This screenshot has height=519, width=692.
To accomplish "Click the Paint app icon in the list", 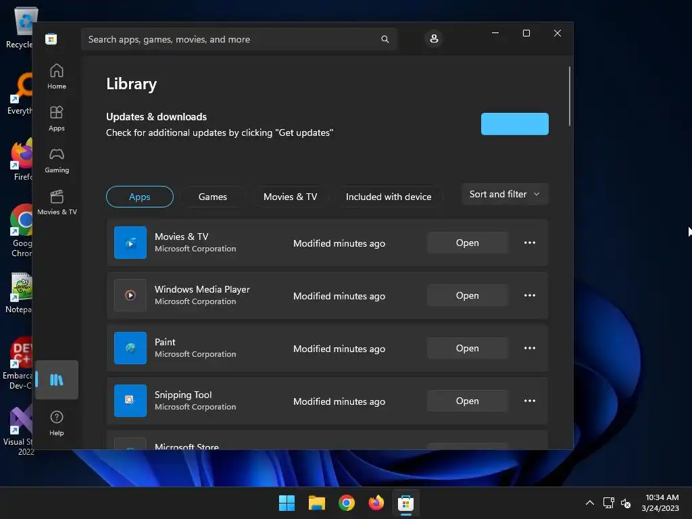I will (x=130, y=348).
